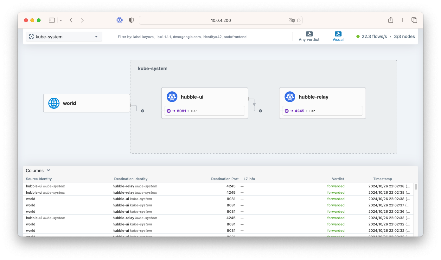
Task: Click connector dot between world and hubble-ui
Action: tap(143, 111)
